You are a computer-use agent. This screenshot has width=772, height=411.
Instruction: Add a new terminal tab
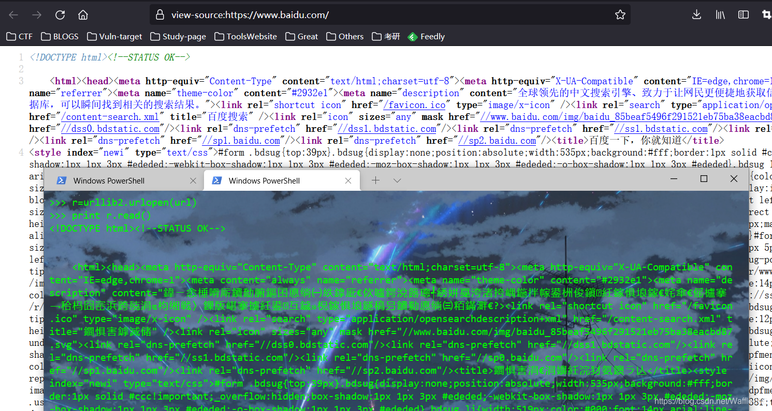pos(376,180)
